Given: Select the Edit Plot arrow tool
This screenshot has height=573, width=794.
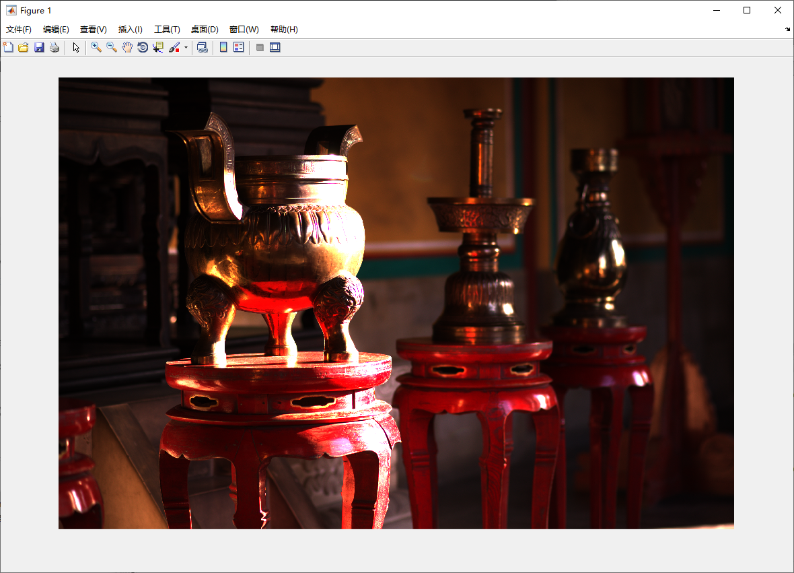Looking at the screenshot, I should pos(76,48).
